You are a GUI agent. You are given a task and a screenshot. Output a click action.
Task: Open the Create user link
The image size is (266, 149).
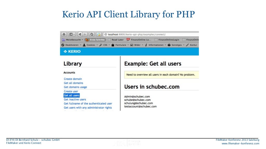tap(71, 91)
